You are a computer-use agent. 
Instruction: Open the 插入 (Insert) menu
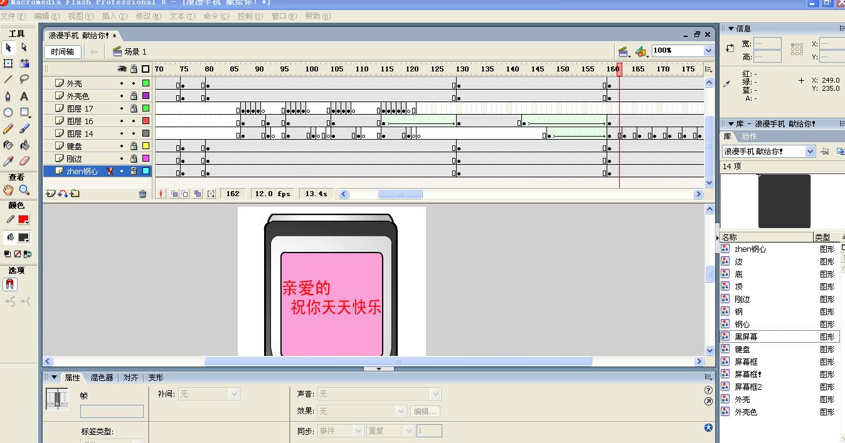tap(114, 16)
